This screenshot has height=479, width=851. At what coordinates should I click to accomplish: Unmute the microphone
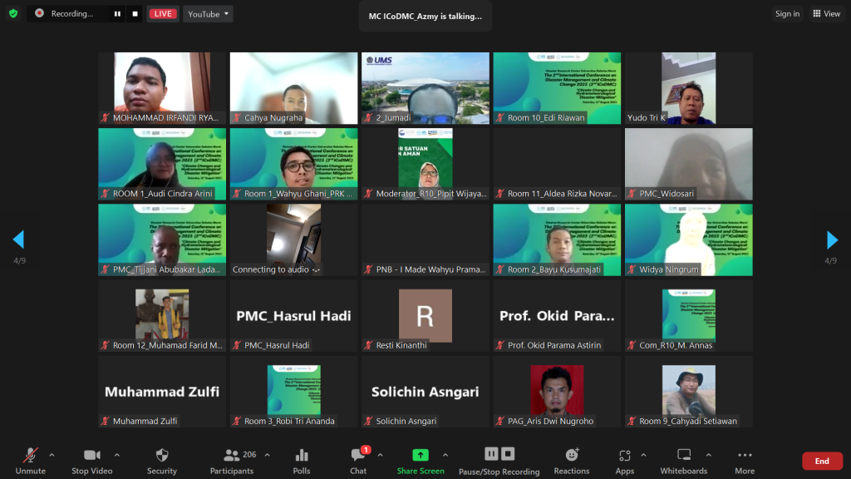31,460
